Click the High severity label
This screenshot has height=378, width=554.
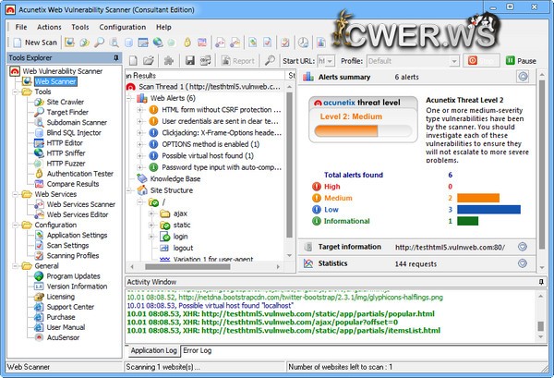click(332, 187)
